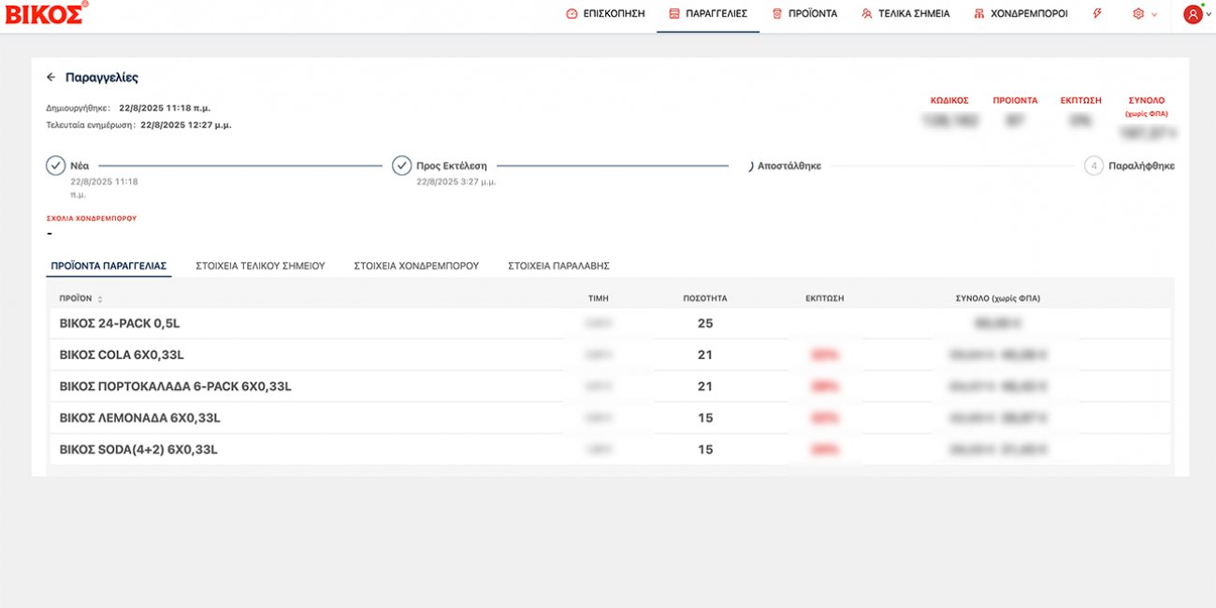Select ΒΙΚΟΣ SODA(4+2) 6X0,33L row

610,450
